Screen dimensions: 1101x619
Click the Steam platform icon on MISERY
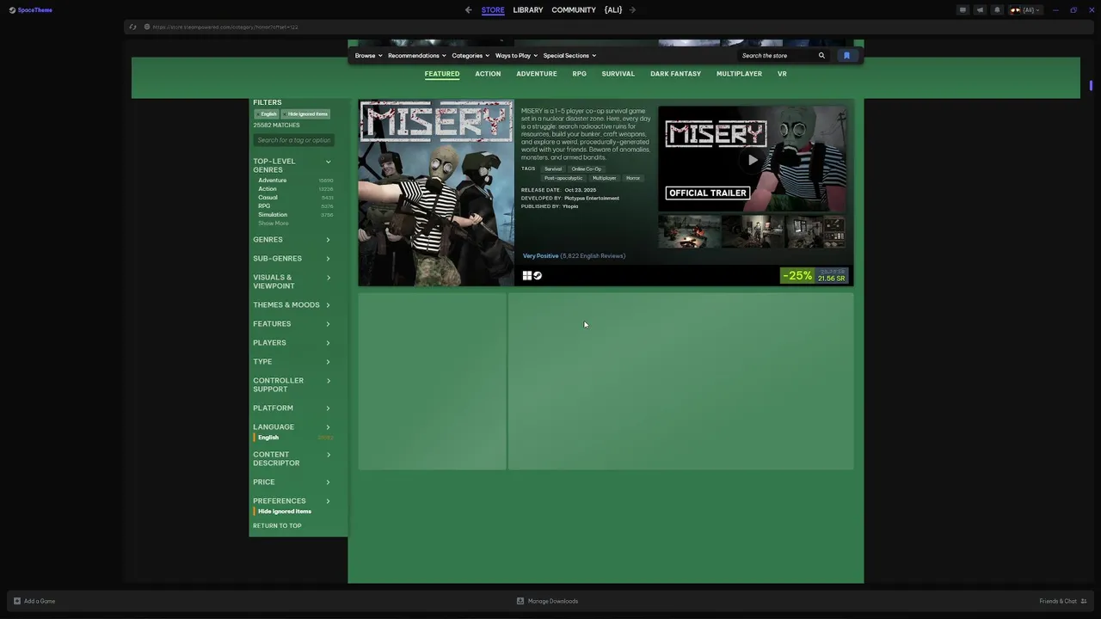[538, 276]
